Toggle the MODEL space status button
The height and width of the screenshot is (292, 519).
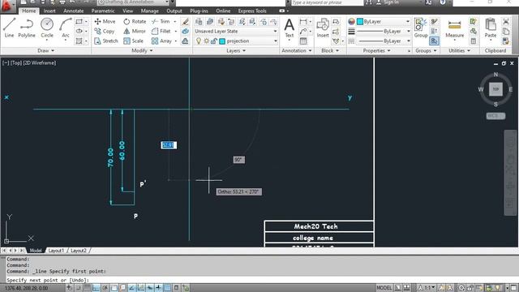pos(384,288)
